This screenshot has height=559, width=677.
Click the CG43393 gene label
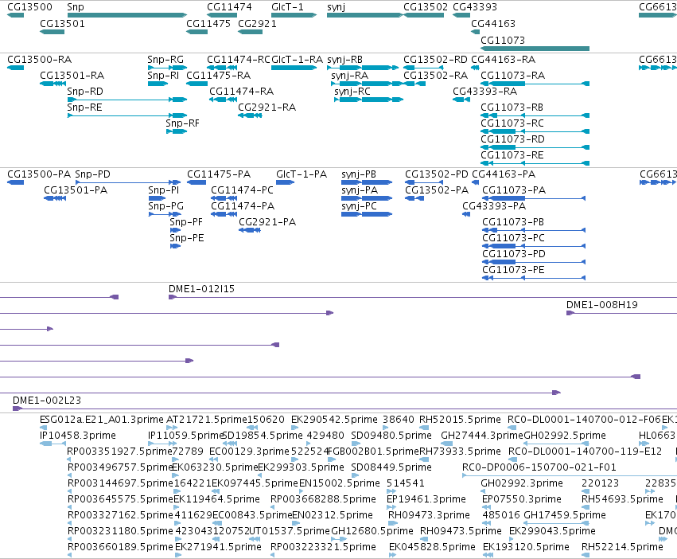click(475, 7)
